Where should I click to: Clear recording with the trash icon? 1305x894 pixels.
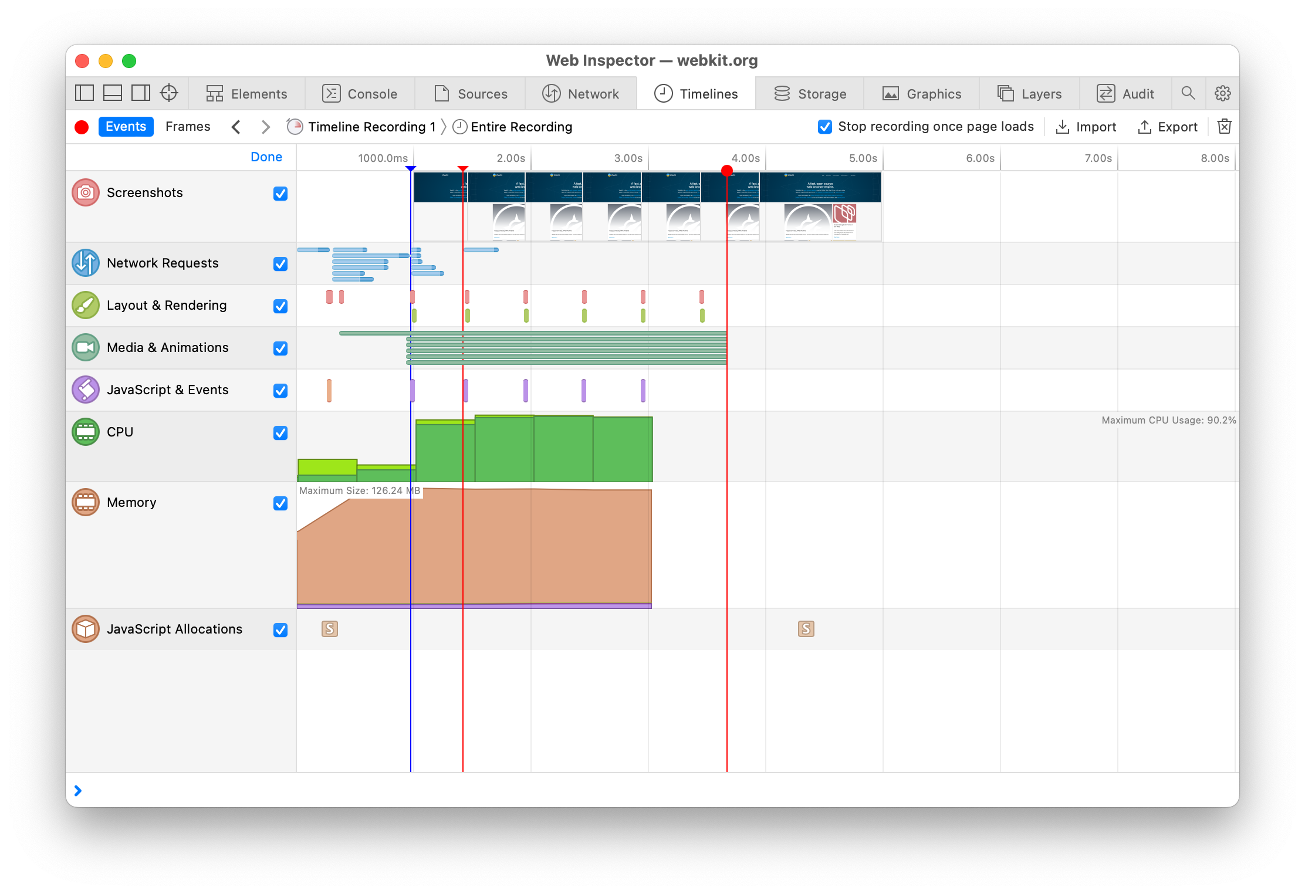tap(1225, 127)
